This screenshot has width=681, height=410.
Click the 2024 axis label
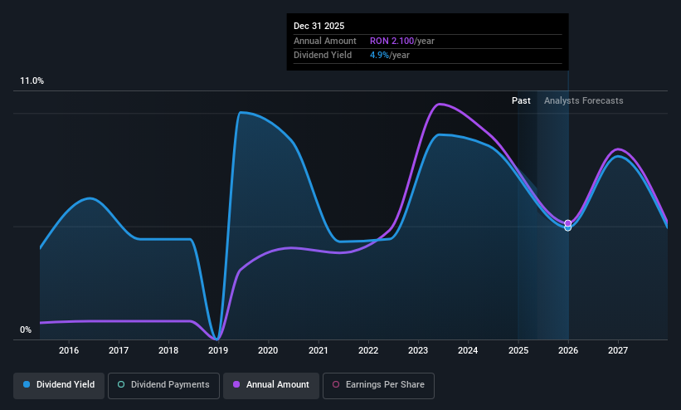[x=468, y=350]
